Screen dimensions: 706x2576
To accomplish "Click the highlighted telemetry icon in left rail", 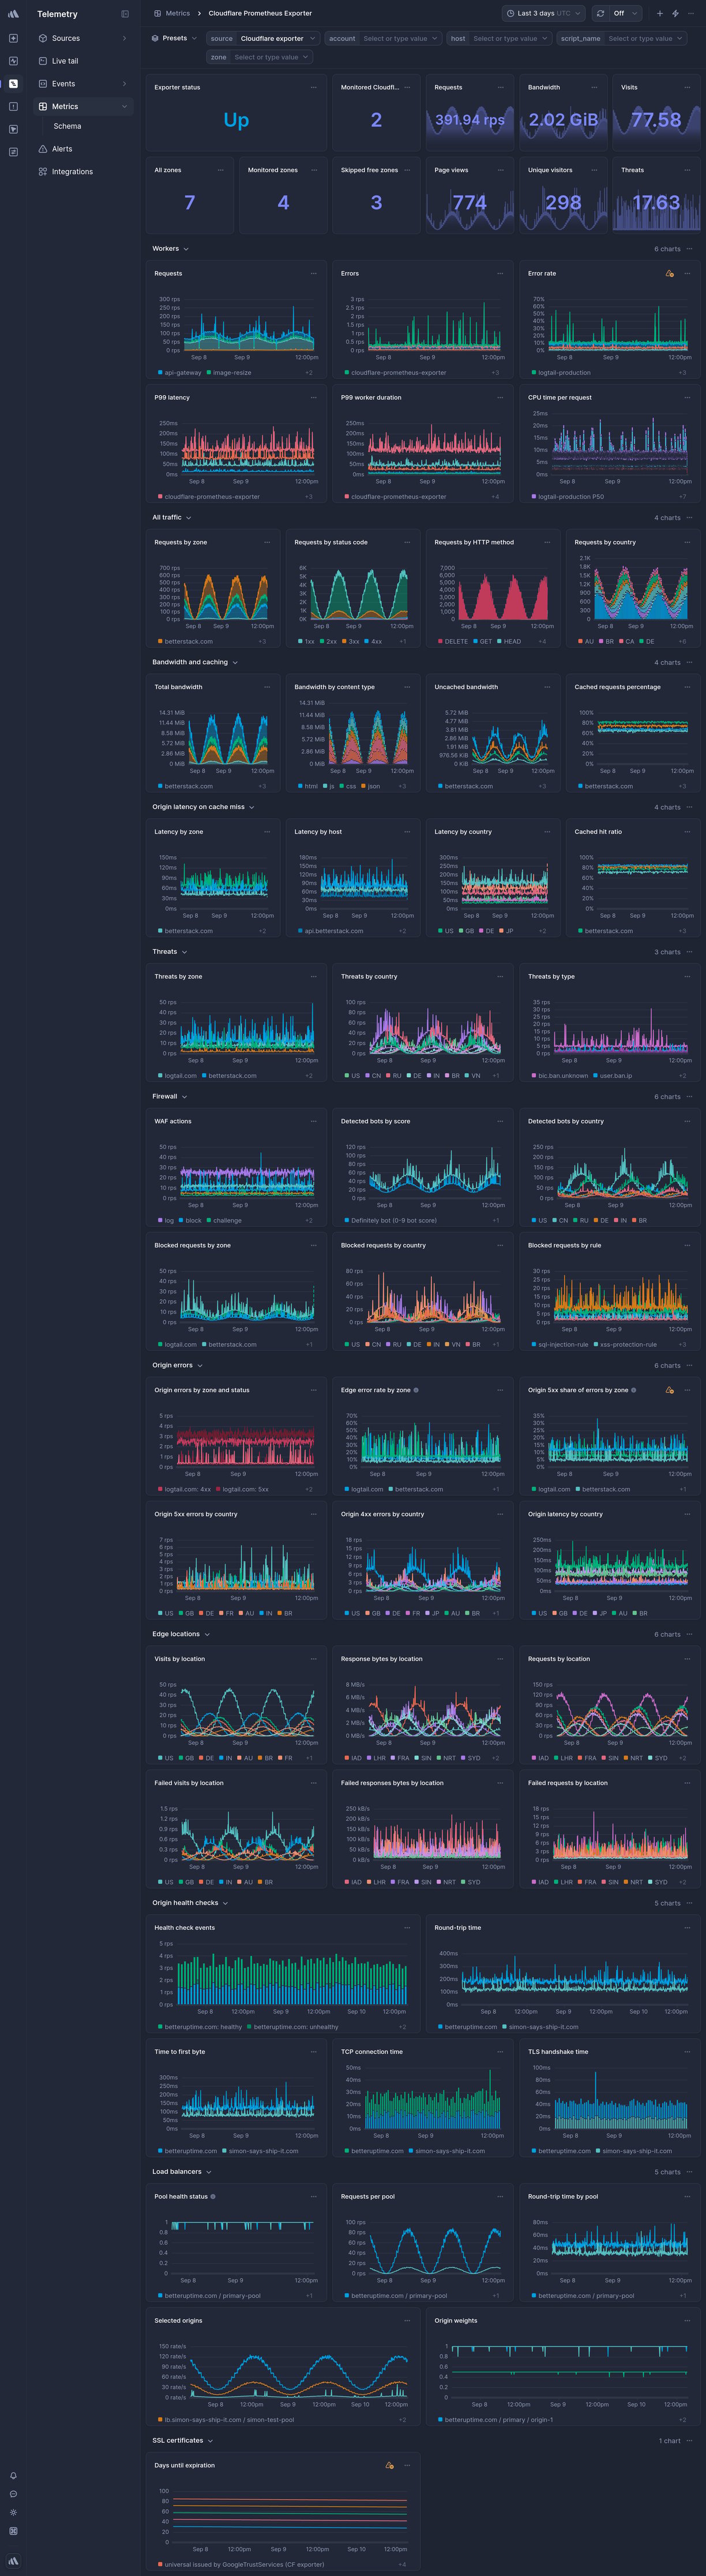I will tap(13, 83).
